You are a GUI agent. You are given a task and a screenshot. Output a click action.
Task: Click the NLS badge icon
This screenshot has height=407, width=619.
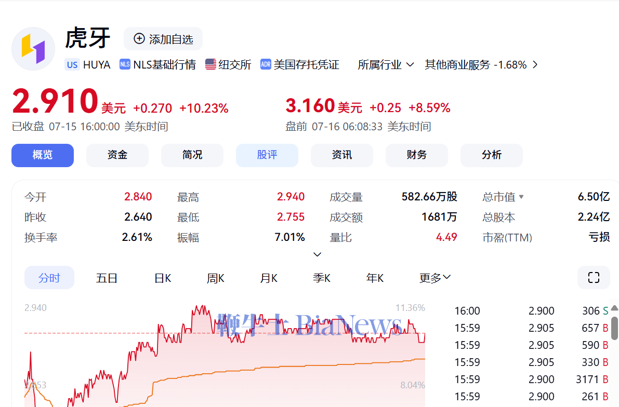125,64
